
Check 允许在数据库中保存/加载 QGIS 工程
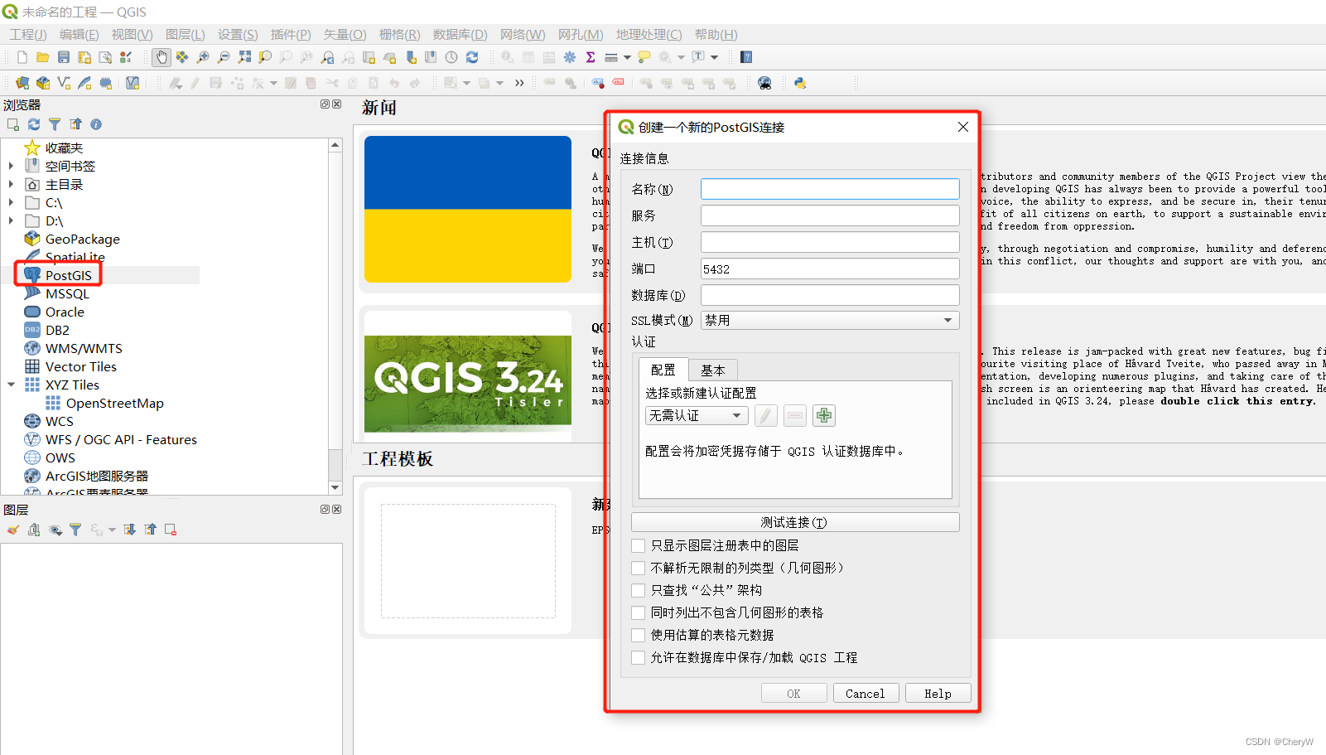[x=638, y=657]
